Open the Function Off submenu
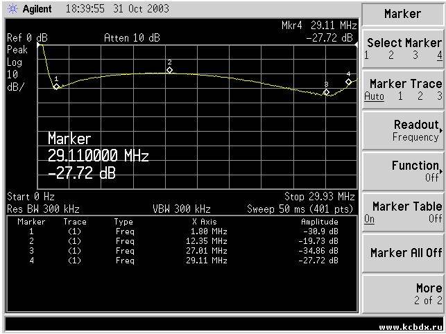This screenshot has width=446, height=334. 403,171
